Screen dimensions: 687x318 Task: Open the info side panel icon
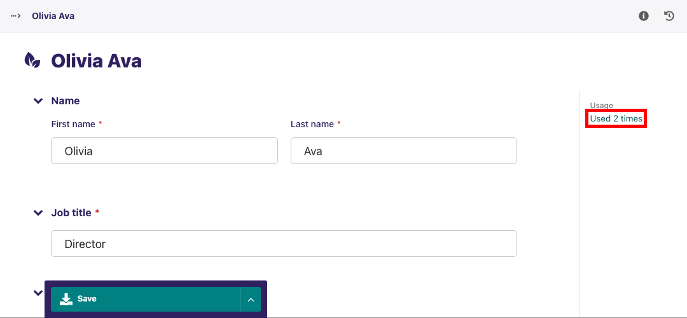[x=644, y=16]
